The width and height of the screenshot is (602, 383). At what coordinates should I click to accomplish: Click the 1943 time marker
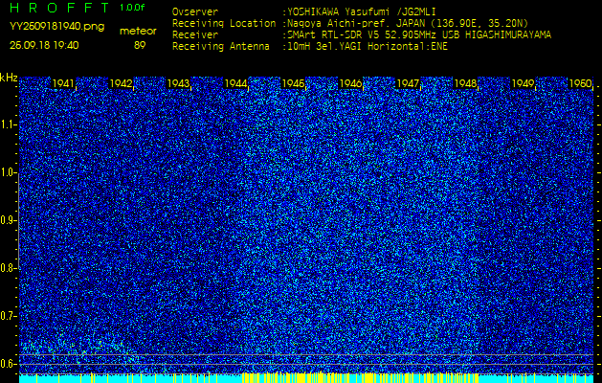[x=179, y=83]
